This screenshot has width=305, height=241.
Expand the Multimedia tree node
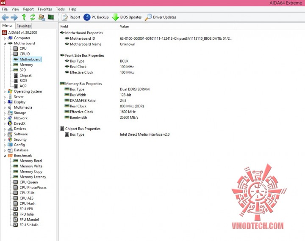click(5, 107)
